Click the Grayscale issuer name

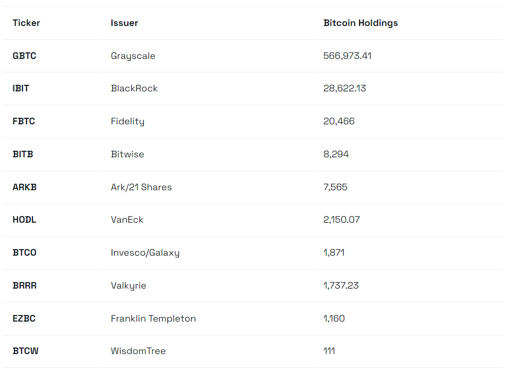tap(133, 56)
